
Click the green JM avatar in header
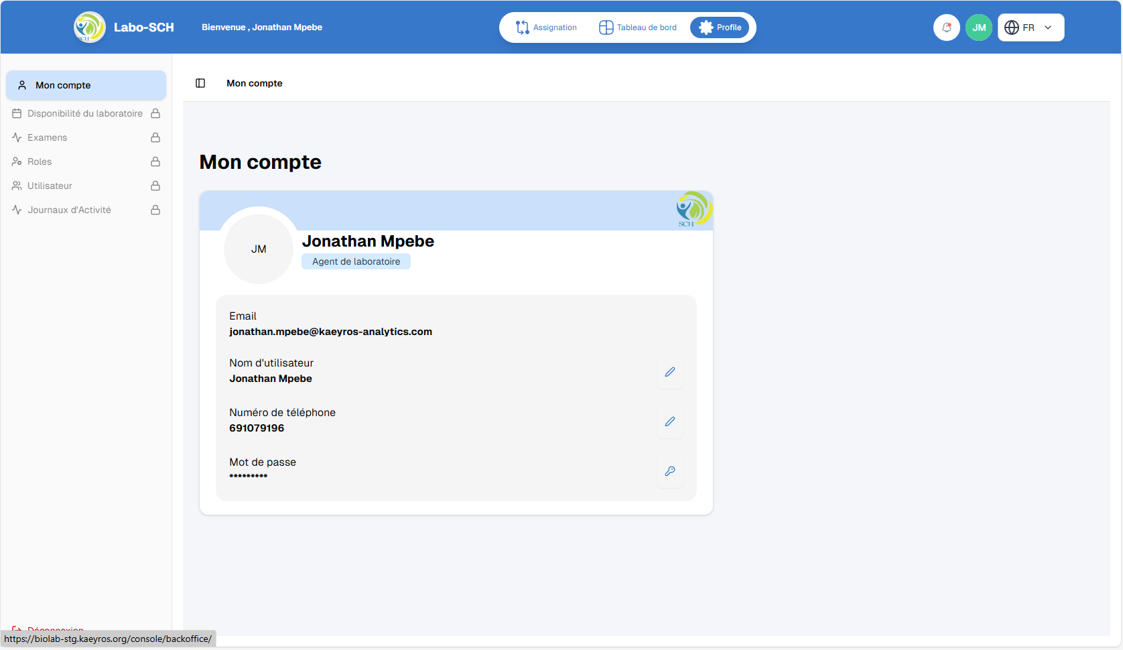tap(978, 27)
